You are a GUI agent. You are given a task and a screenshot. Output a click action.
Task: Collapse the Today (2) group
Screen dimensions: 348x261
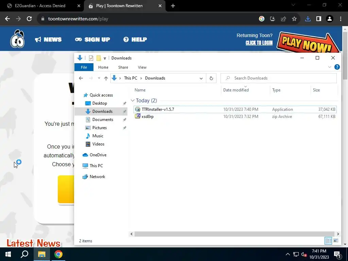pos(133,101)
